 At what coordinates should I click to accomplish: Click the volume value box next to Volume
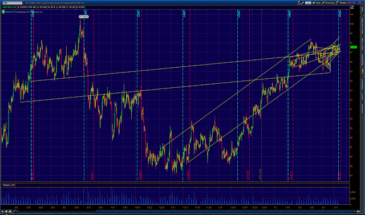[13, 185]
